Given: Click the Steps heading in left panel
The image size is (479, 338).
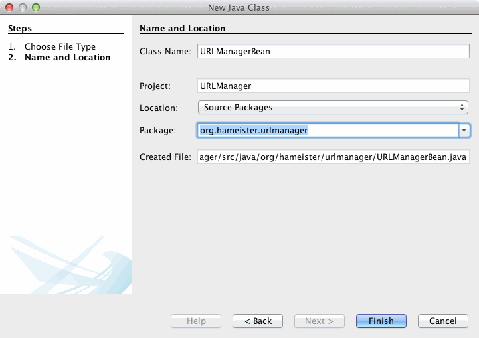Looking at the screenshot, I should click(x=20, y=29).
